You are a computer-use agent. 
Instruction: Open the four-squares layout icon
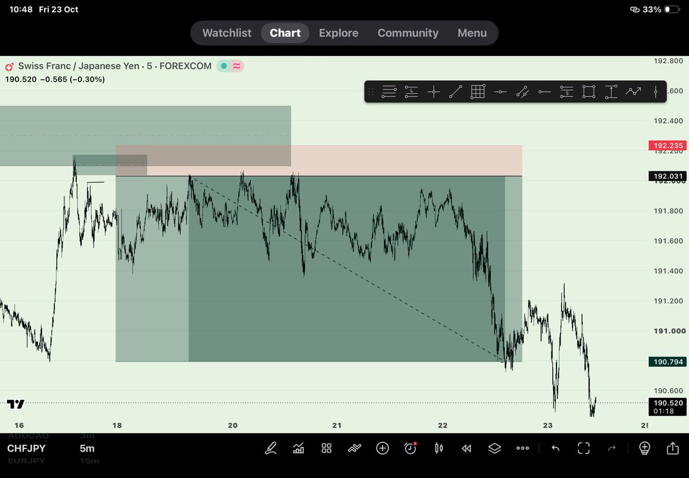tap(327, 448)
